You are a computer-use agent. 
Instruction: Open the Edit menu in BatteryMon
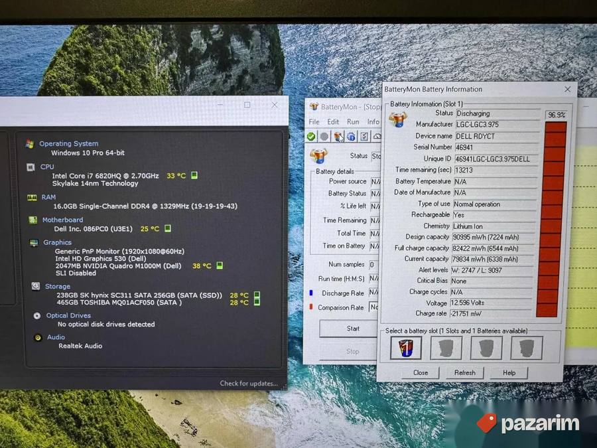pos(333,122)
